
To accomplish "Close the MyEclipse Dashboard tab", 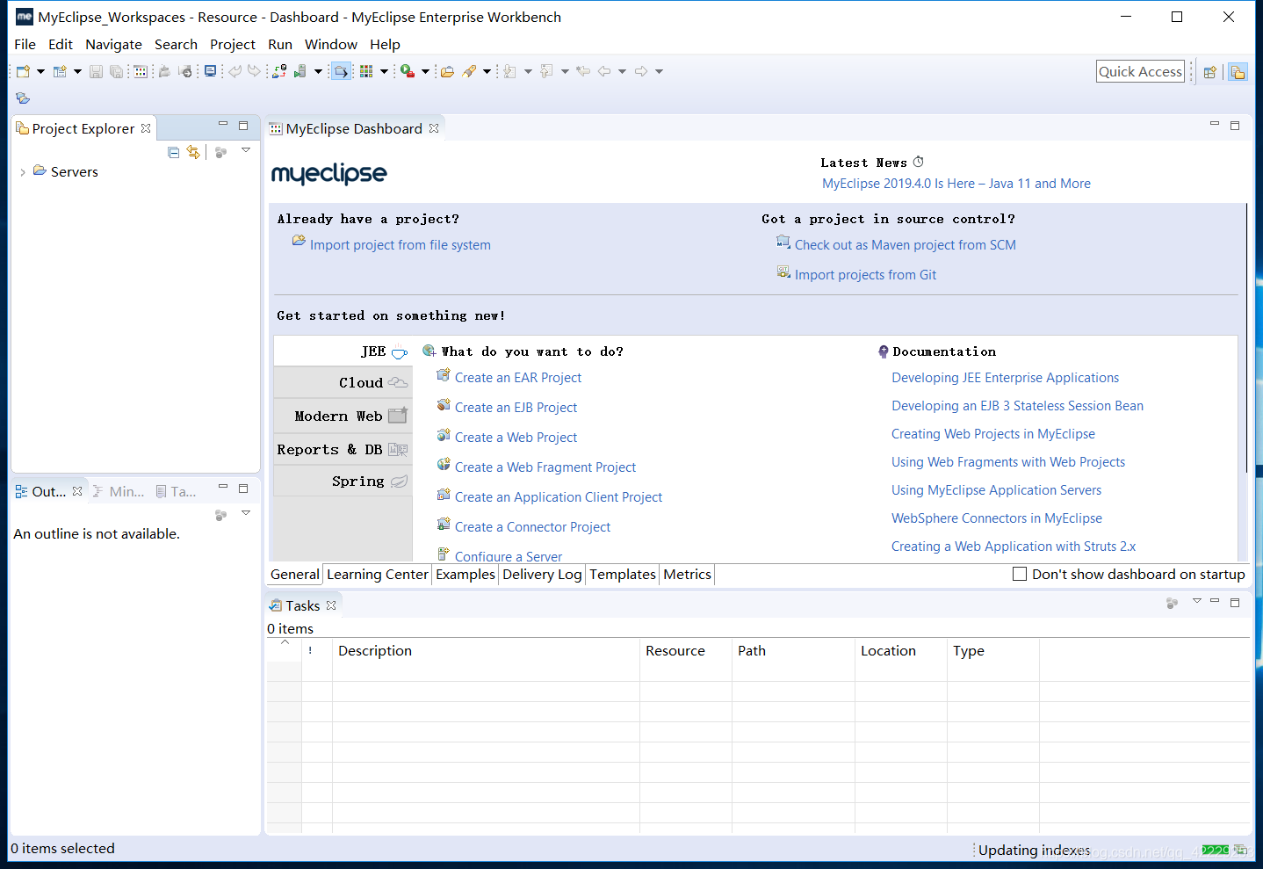I will [x=434, y=128].
